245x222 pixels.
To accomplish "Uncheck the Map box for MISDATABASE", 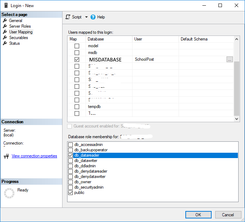I will coord(77,59).
